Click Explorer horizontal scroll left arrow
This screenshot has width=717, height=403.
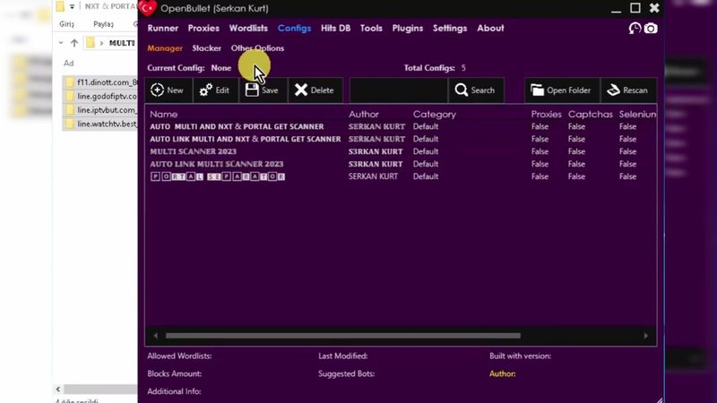pos(58,389)
